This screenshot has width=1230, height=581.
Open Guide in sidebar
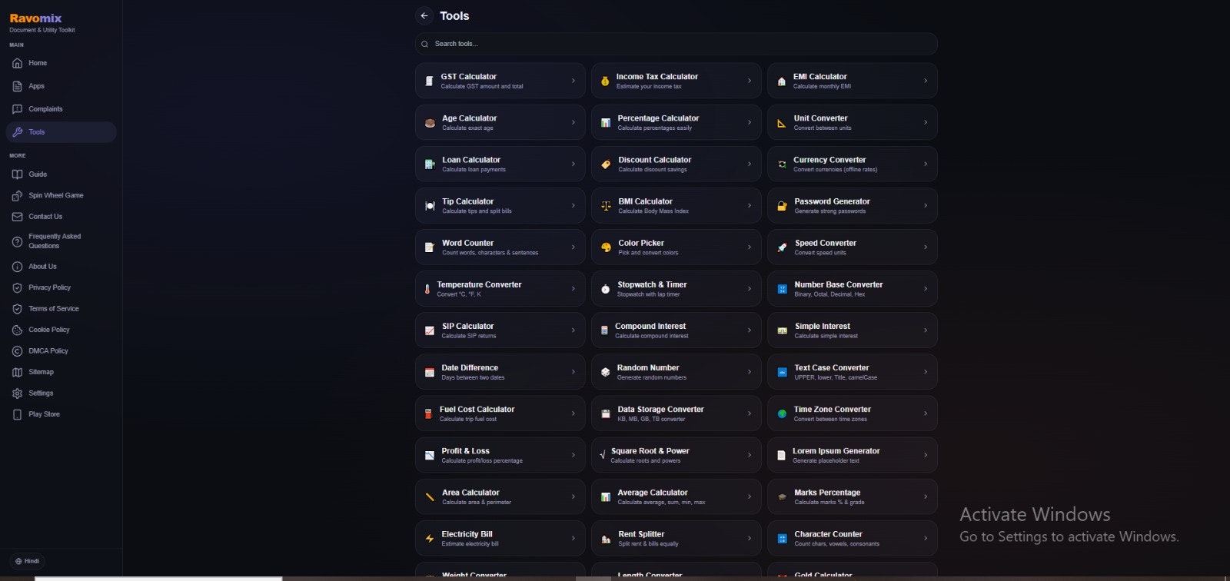pyautogui.click(x=61, y=174)
